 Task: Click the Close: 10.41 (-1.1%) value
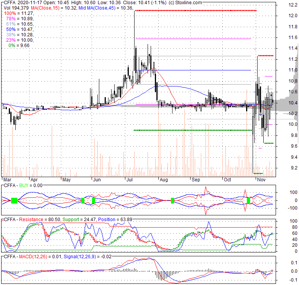[145, 3]
